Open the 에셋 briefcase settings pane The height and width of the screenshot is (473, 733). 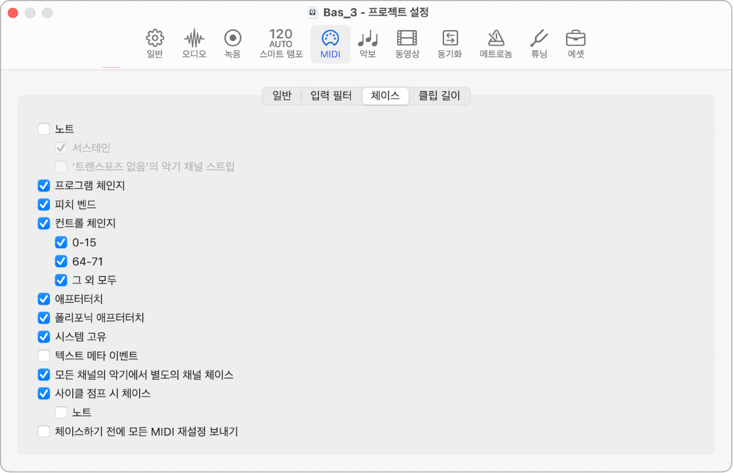576,44
